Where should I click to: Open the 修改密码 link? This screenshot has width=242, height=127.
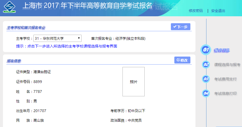click(195, 11)
